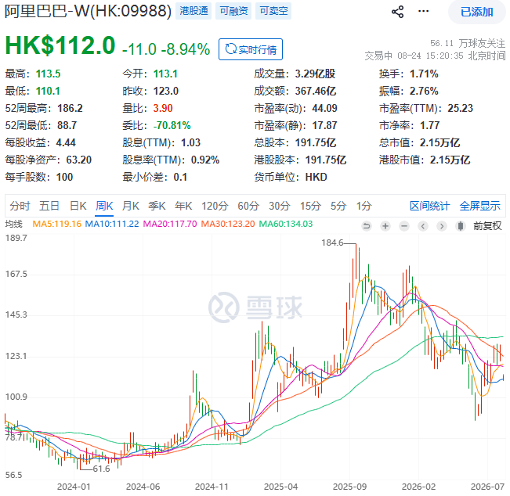The image size is (510, 496).
Task: Click the 市盈率(TTM) 25.23 value
Action: click(x=460, y=108)
